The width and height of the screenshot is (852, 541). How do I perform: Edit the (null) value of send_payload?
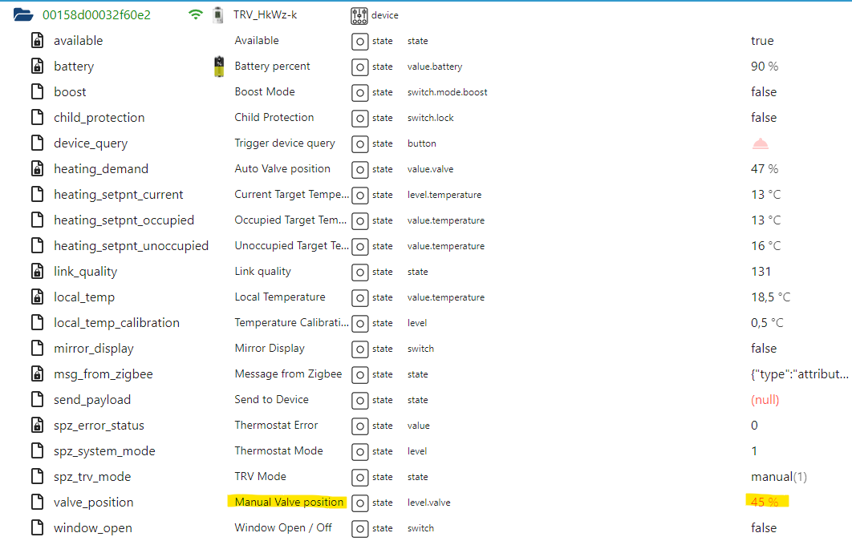tap(765, 400)
